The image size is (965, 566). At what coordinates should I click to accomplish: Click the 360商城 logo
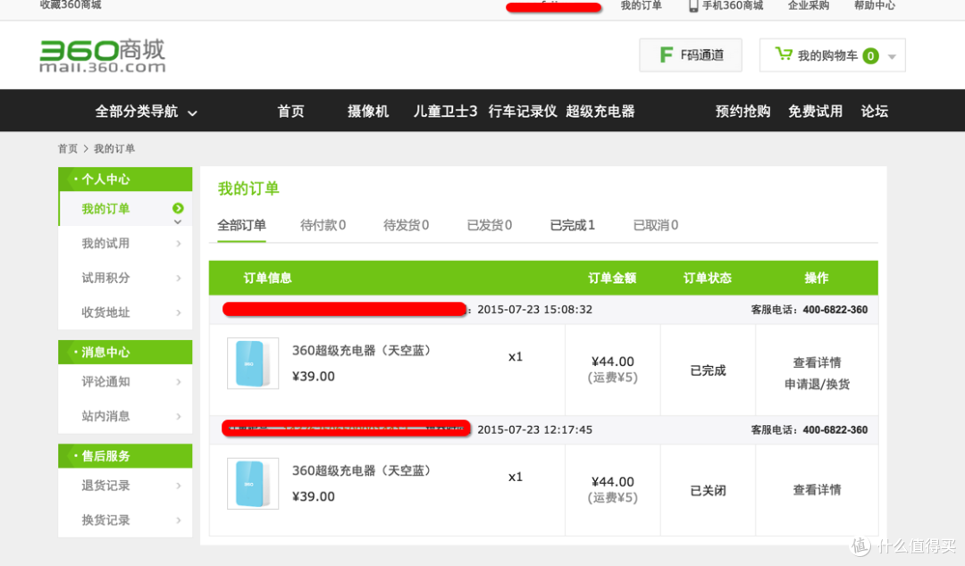pyautogui.click(x=103, y=56)
